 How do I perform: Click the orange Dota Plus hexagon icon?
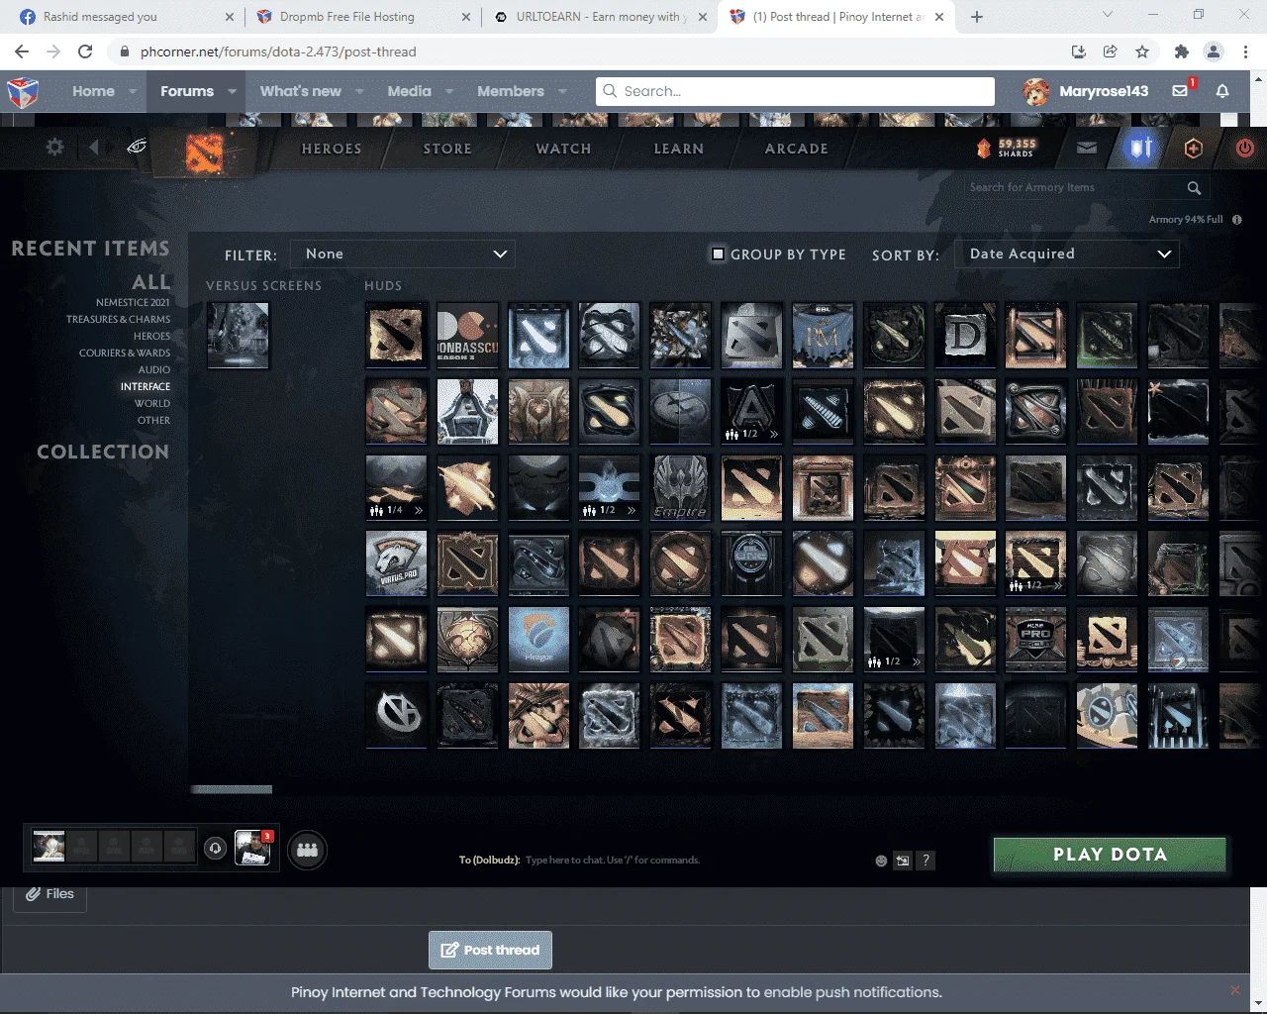[x=1194, y=148]
